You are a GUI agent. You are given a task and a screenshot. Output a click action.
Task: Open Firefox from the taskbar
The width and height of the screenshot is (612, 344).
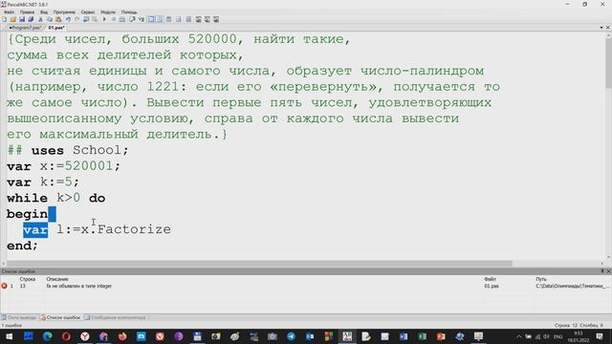point(122,336)
